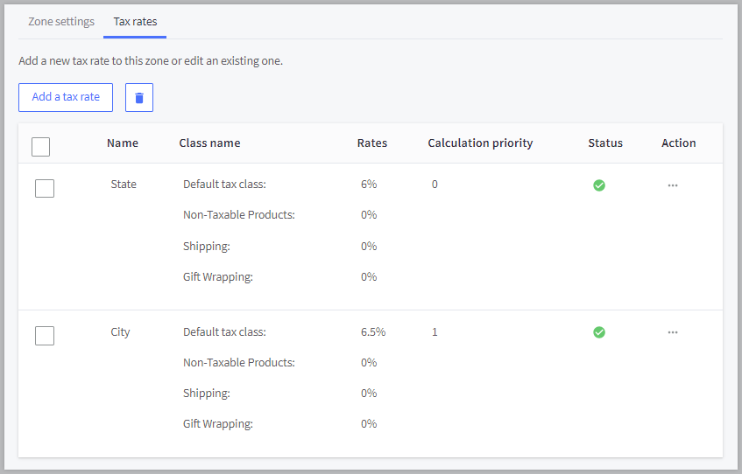Click the trash delete icon button
The width and height of the screenshot is (742, 474).
(x=139, y=98)
